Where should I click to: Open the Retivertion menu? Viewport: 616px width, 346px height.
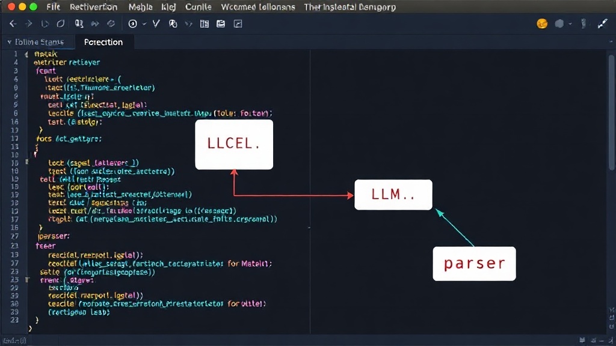(93, 7)
